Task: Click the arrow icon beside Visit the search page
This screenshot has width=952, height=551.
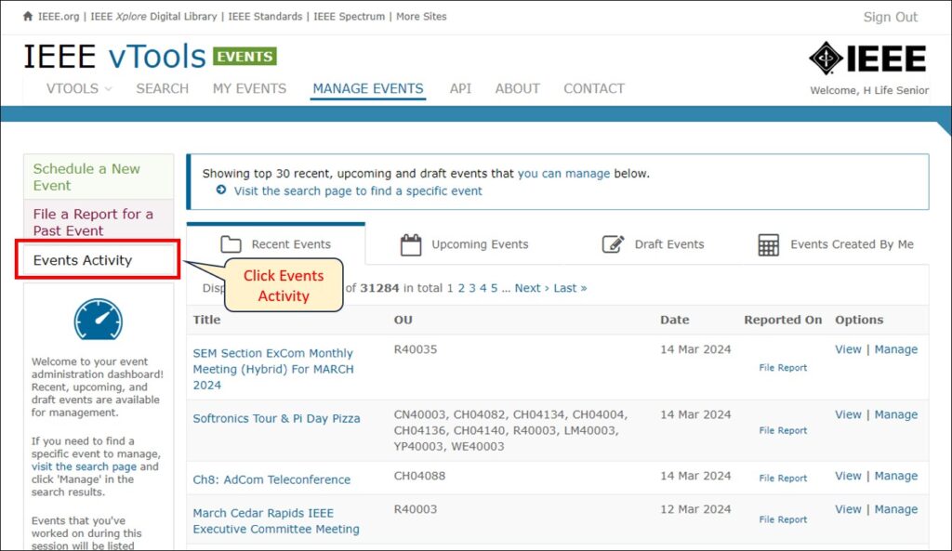Action: (x=221, y=190)
